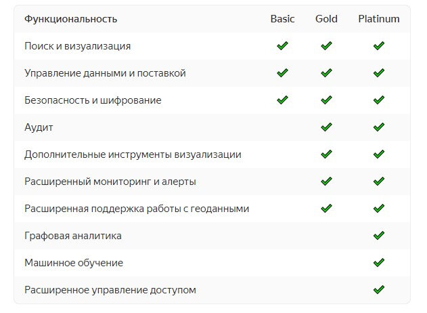Click Gold checkmark for Расширенный мониторинг и алерты
The height and width of the screenshot is (313, 427).
pyautogui.click(x=326, y=182)
